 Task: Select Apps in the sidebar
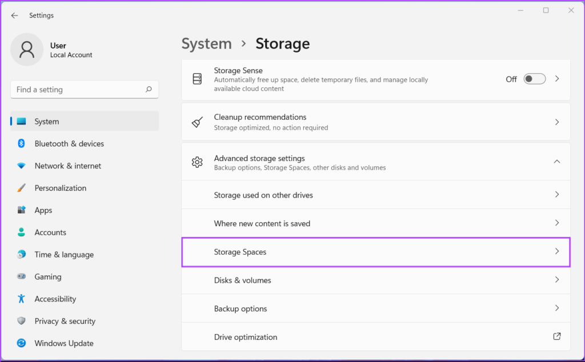pyautogui.click(x=43, y=211)
